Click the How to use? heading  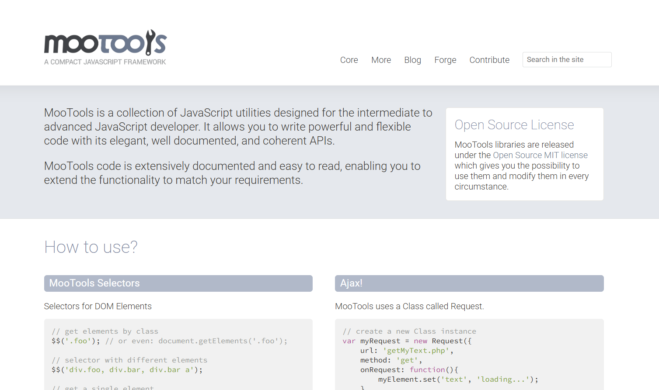coord(90,247)
